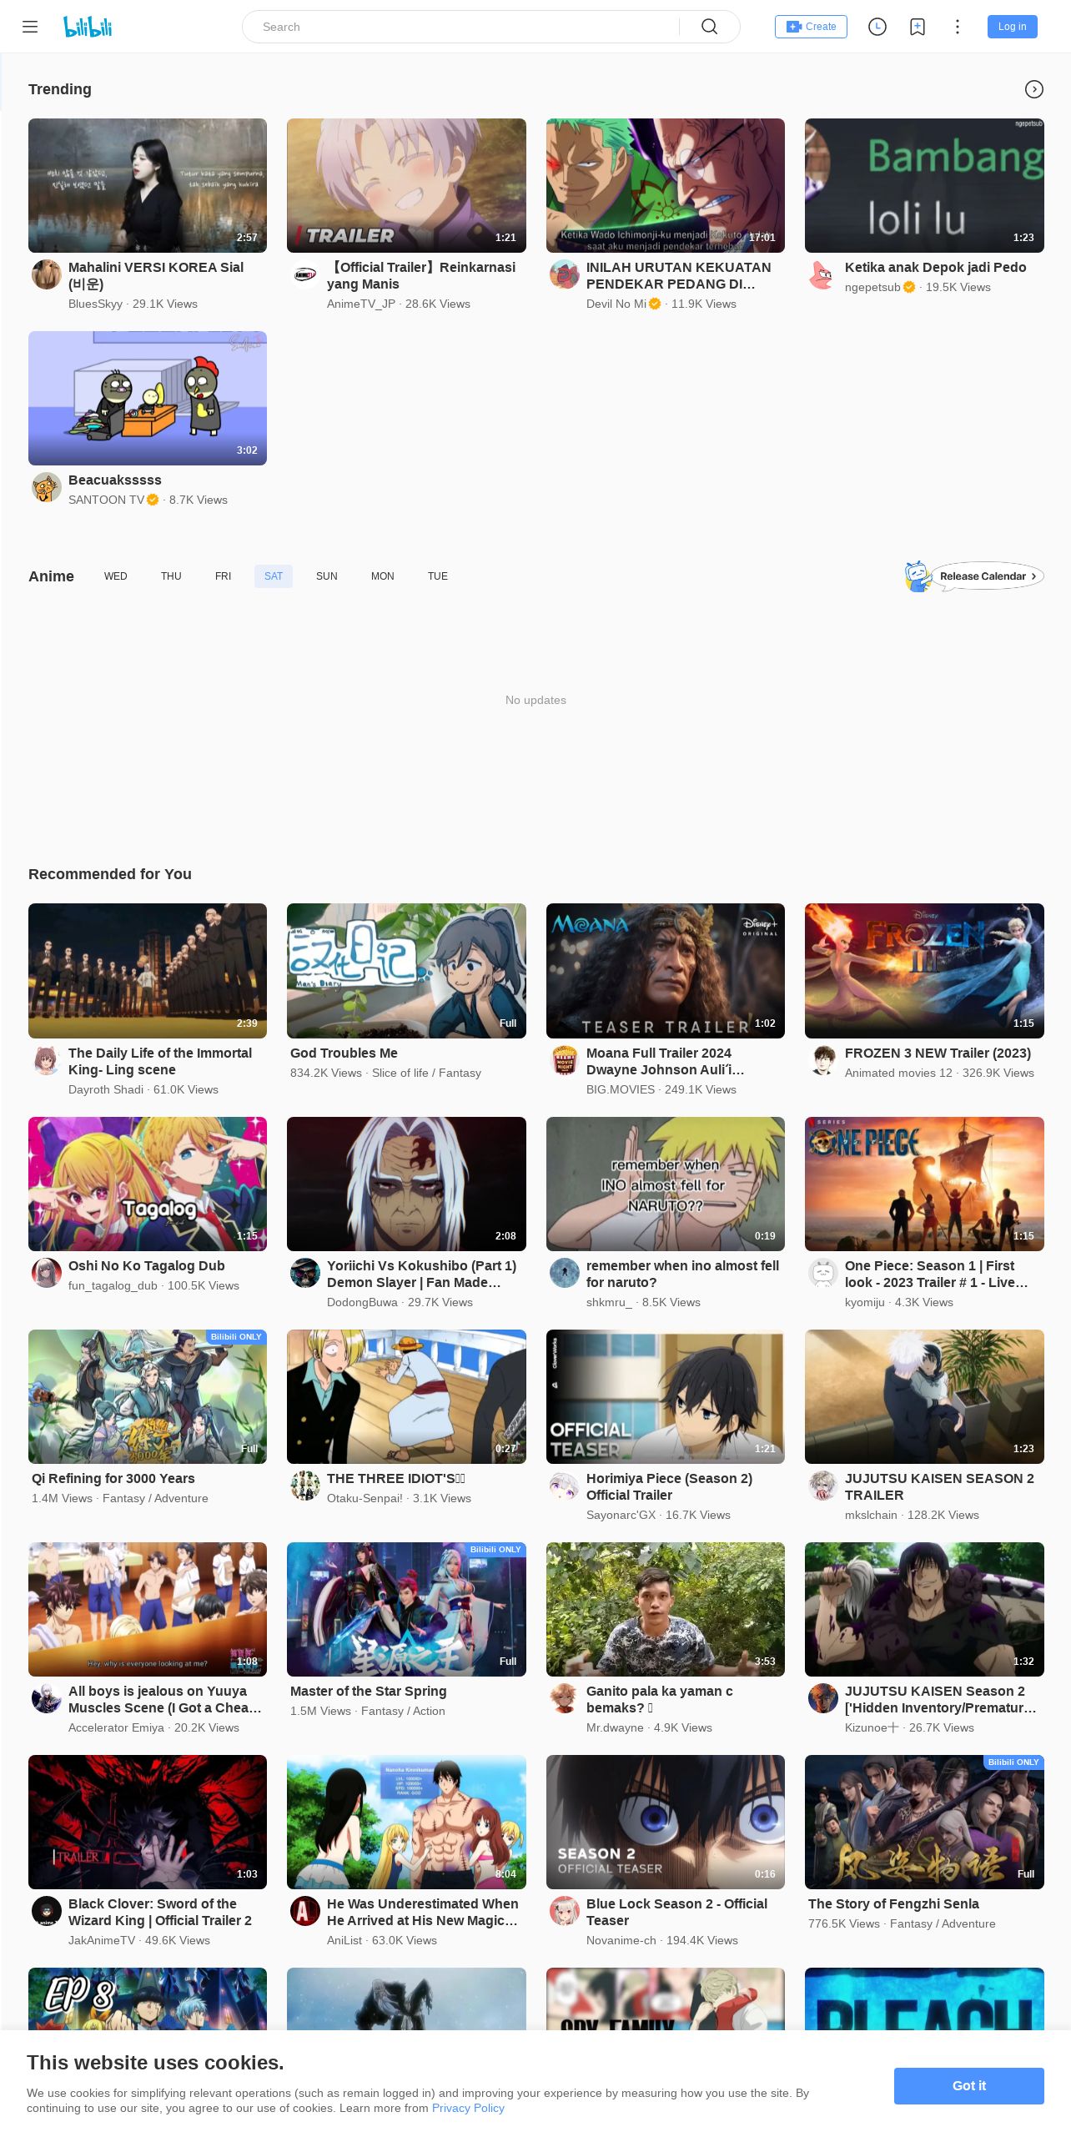
Task: Open 'Ketika anak Depok jadi Pedo' title
Action: [936, 268]
